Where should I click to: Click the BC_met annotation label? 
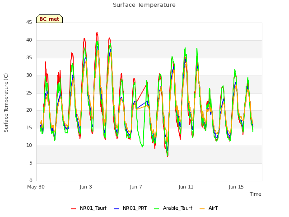(49, 19)
